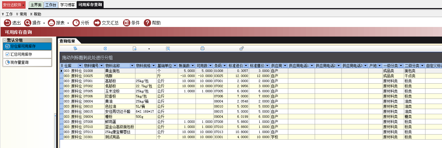Open the dropdown next to 操作
Image resolution: width=442 pixels, height=148 pixels.
tap(44, 23)
